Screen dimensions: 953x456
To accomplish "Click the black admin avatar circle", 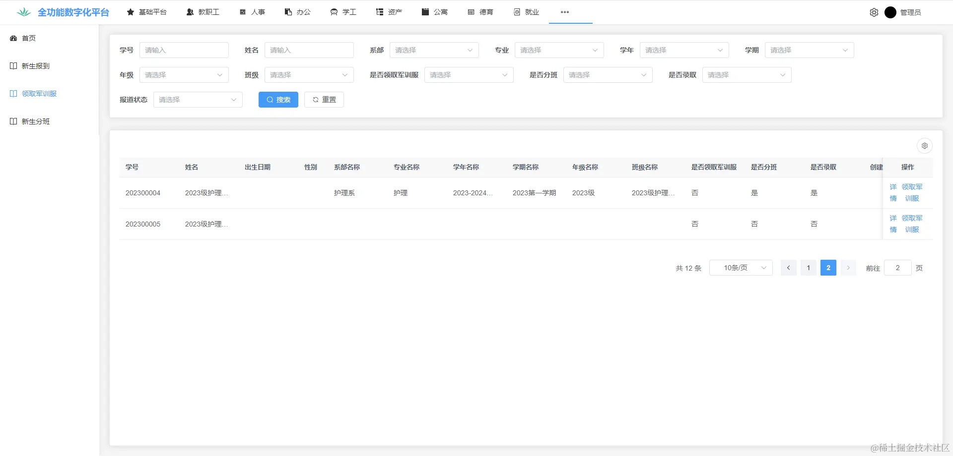I will tap(890, 12).
